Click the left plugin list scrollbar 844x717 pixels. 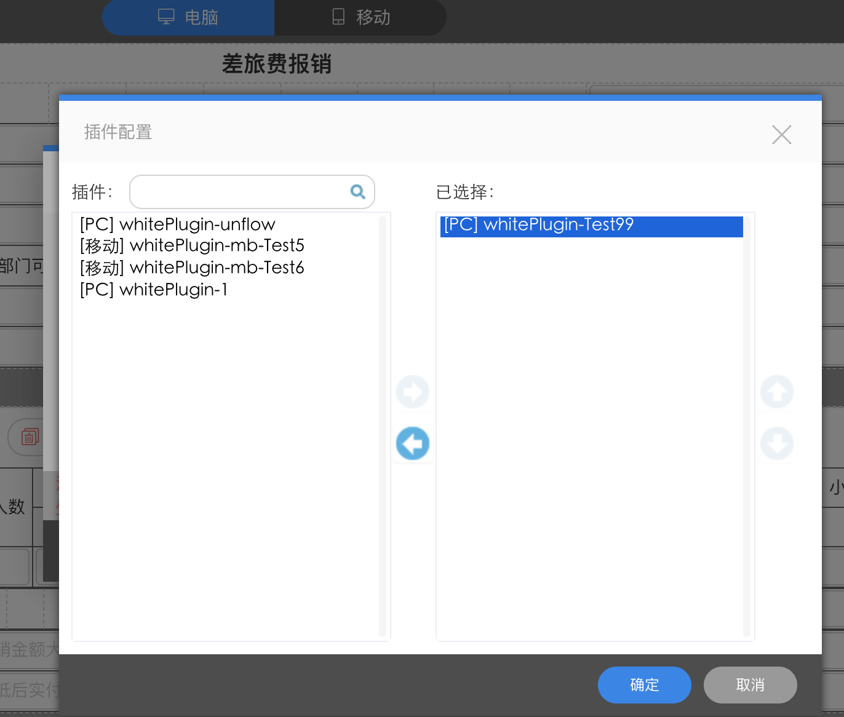pyautogui.click(x=383, y=427)
